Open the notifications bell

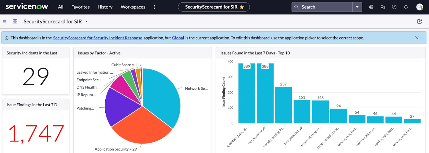pos(406,7)
